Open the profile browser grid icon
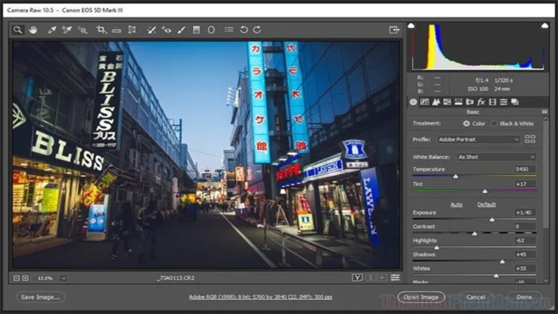 pyautogui.click(x=530, y=139)
